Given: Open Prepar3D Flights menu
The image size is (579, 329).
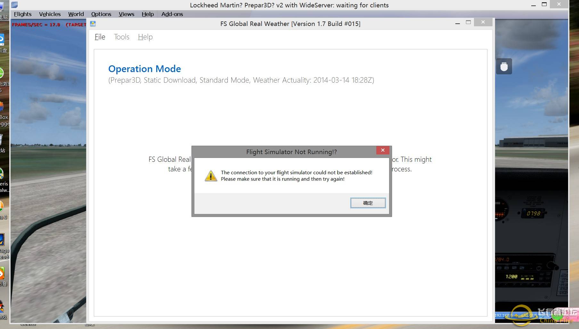Looking at the screenshot, I should 23,14.
